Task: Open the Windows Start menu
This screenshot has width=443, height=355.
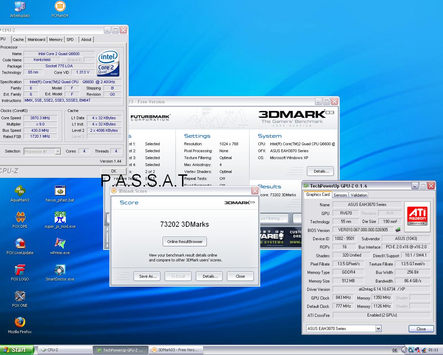Action: [x=17, y=350]
